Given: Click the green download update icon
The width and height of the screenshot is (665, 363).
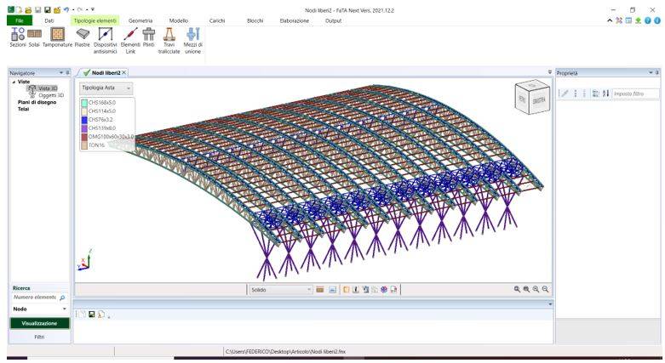Looking at the screenshot, I should coord(638,20).
